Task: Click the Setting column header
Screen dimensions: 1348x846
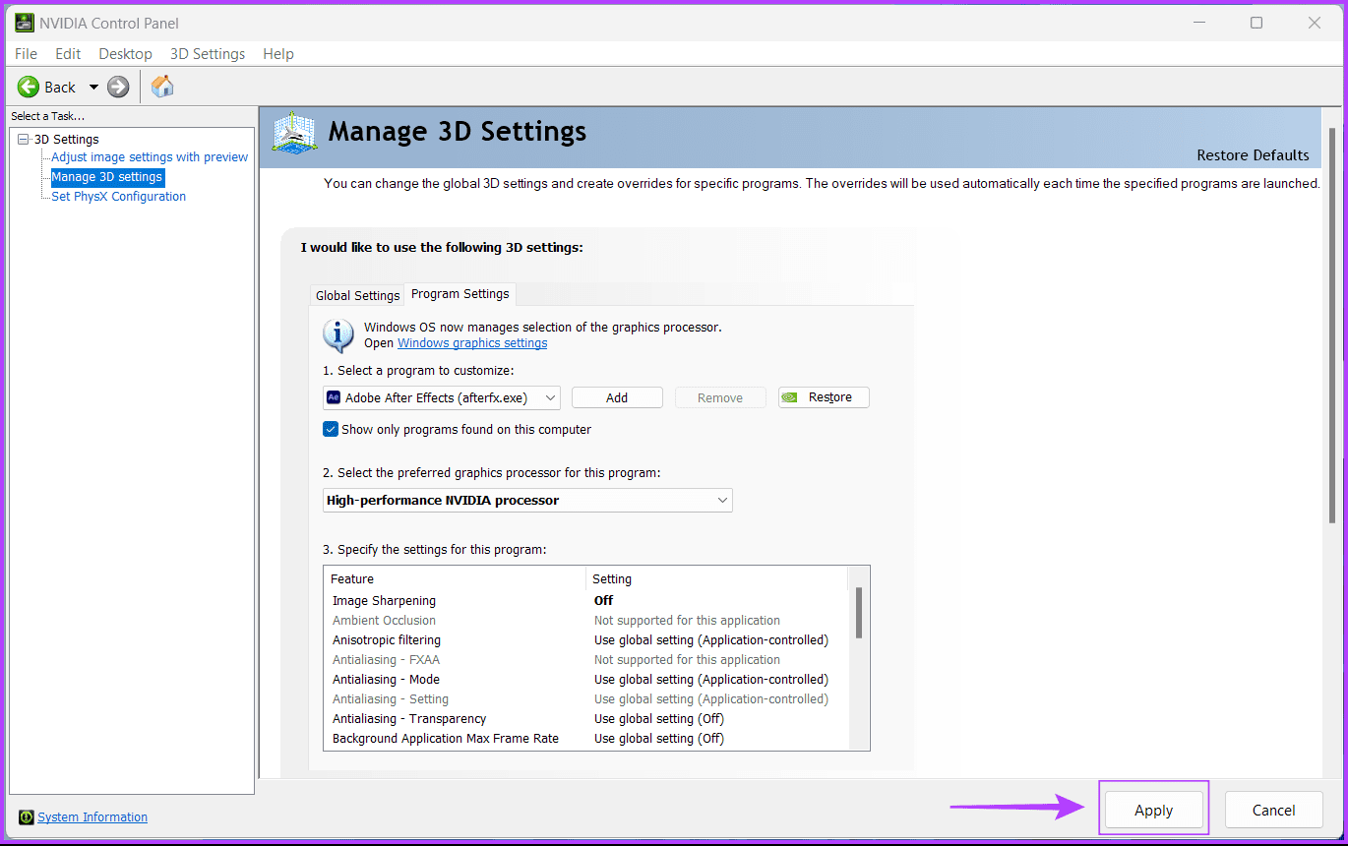Action: click(x=716, y=579)
